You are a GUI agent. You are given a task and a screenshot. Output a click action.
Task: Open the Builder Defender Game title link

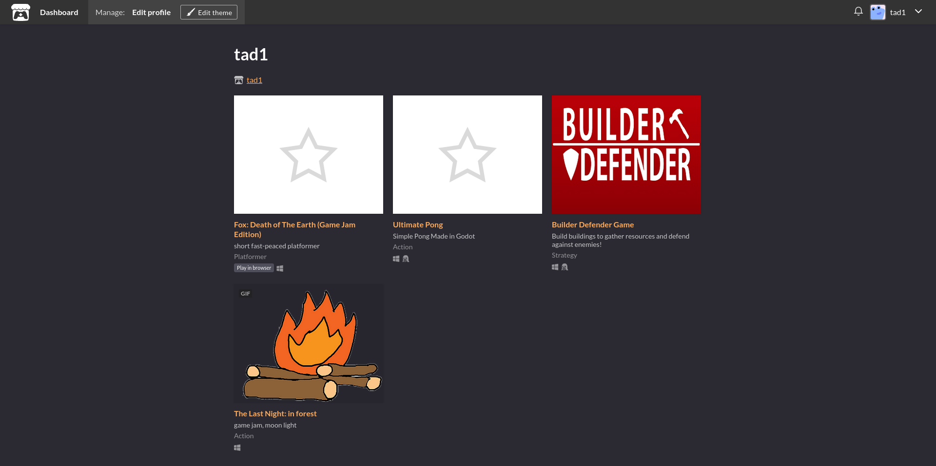[592, 224]
